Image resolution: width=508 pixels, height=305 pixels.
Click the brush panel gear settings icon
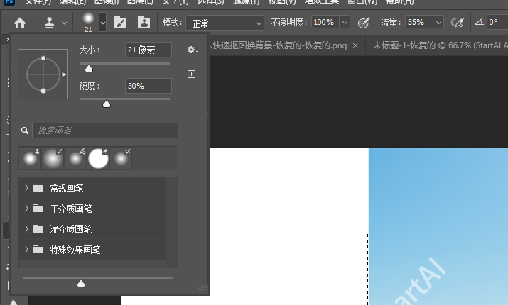coord(191,50)
